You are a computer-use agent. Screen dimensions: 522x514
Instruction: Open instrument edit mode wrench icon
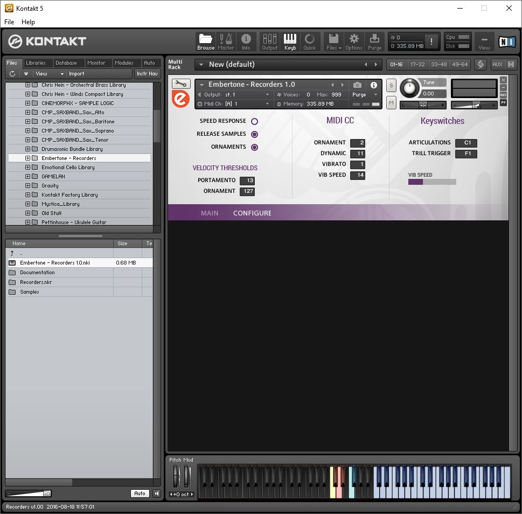[x=181, y=84]
